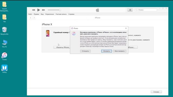The height and width of the screenshot is (97, 173).
Task: Go back with the left chevron
Action: [31, 18]
